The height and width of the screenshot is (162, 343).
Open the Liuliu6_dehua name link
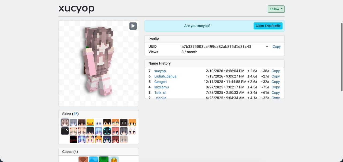pos(165,76)
